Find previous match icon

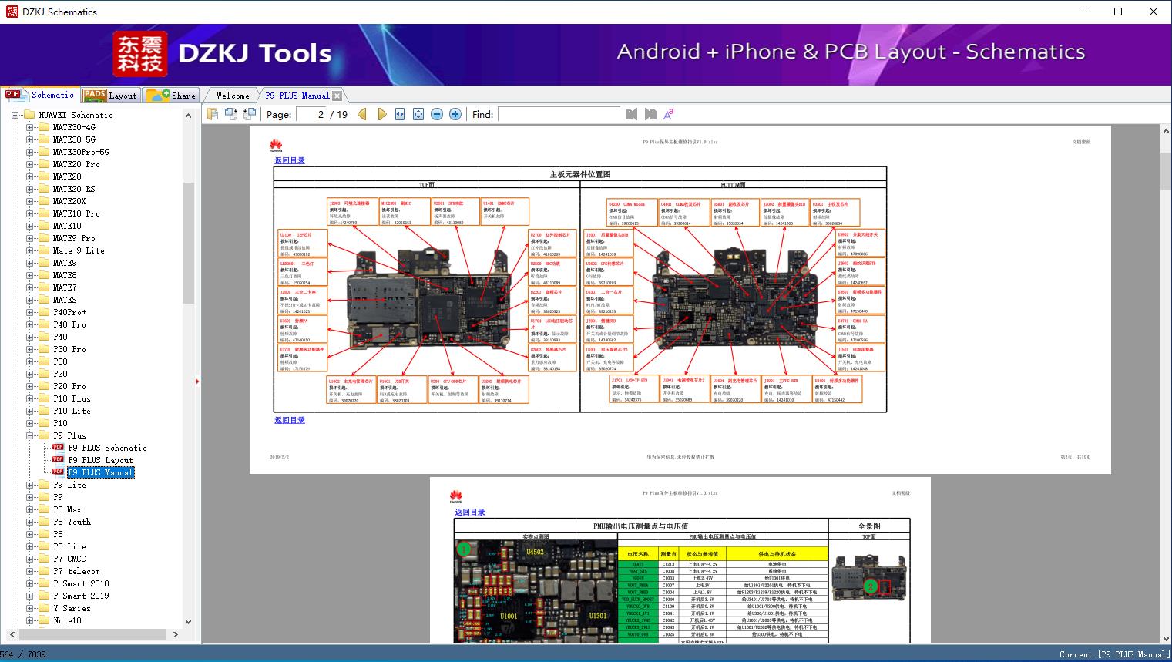click(632, 114)
